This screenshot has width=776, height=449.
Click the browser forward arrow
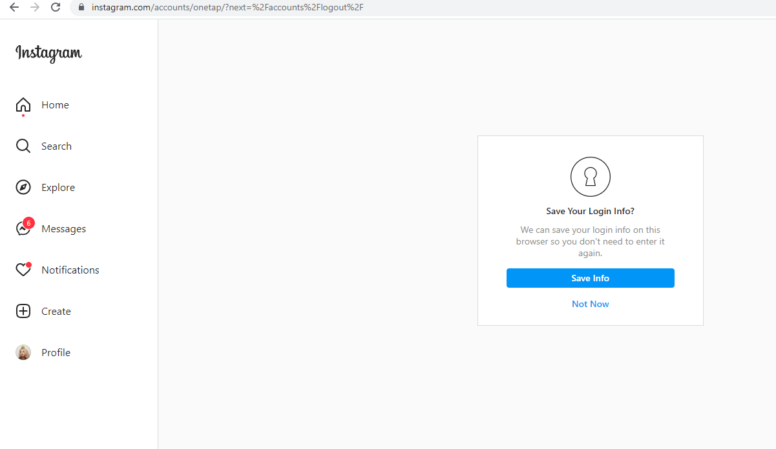35,8
